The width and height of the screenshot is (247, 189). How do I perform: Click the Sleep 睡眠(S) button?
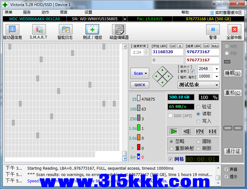[x=233, y=73]
